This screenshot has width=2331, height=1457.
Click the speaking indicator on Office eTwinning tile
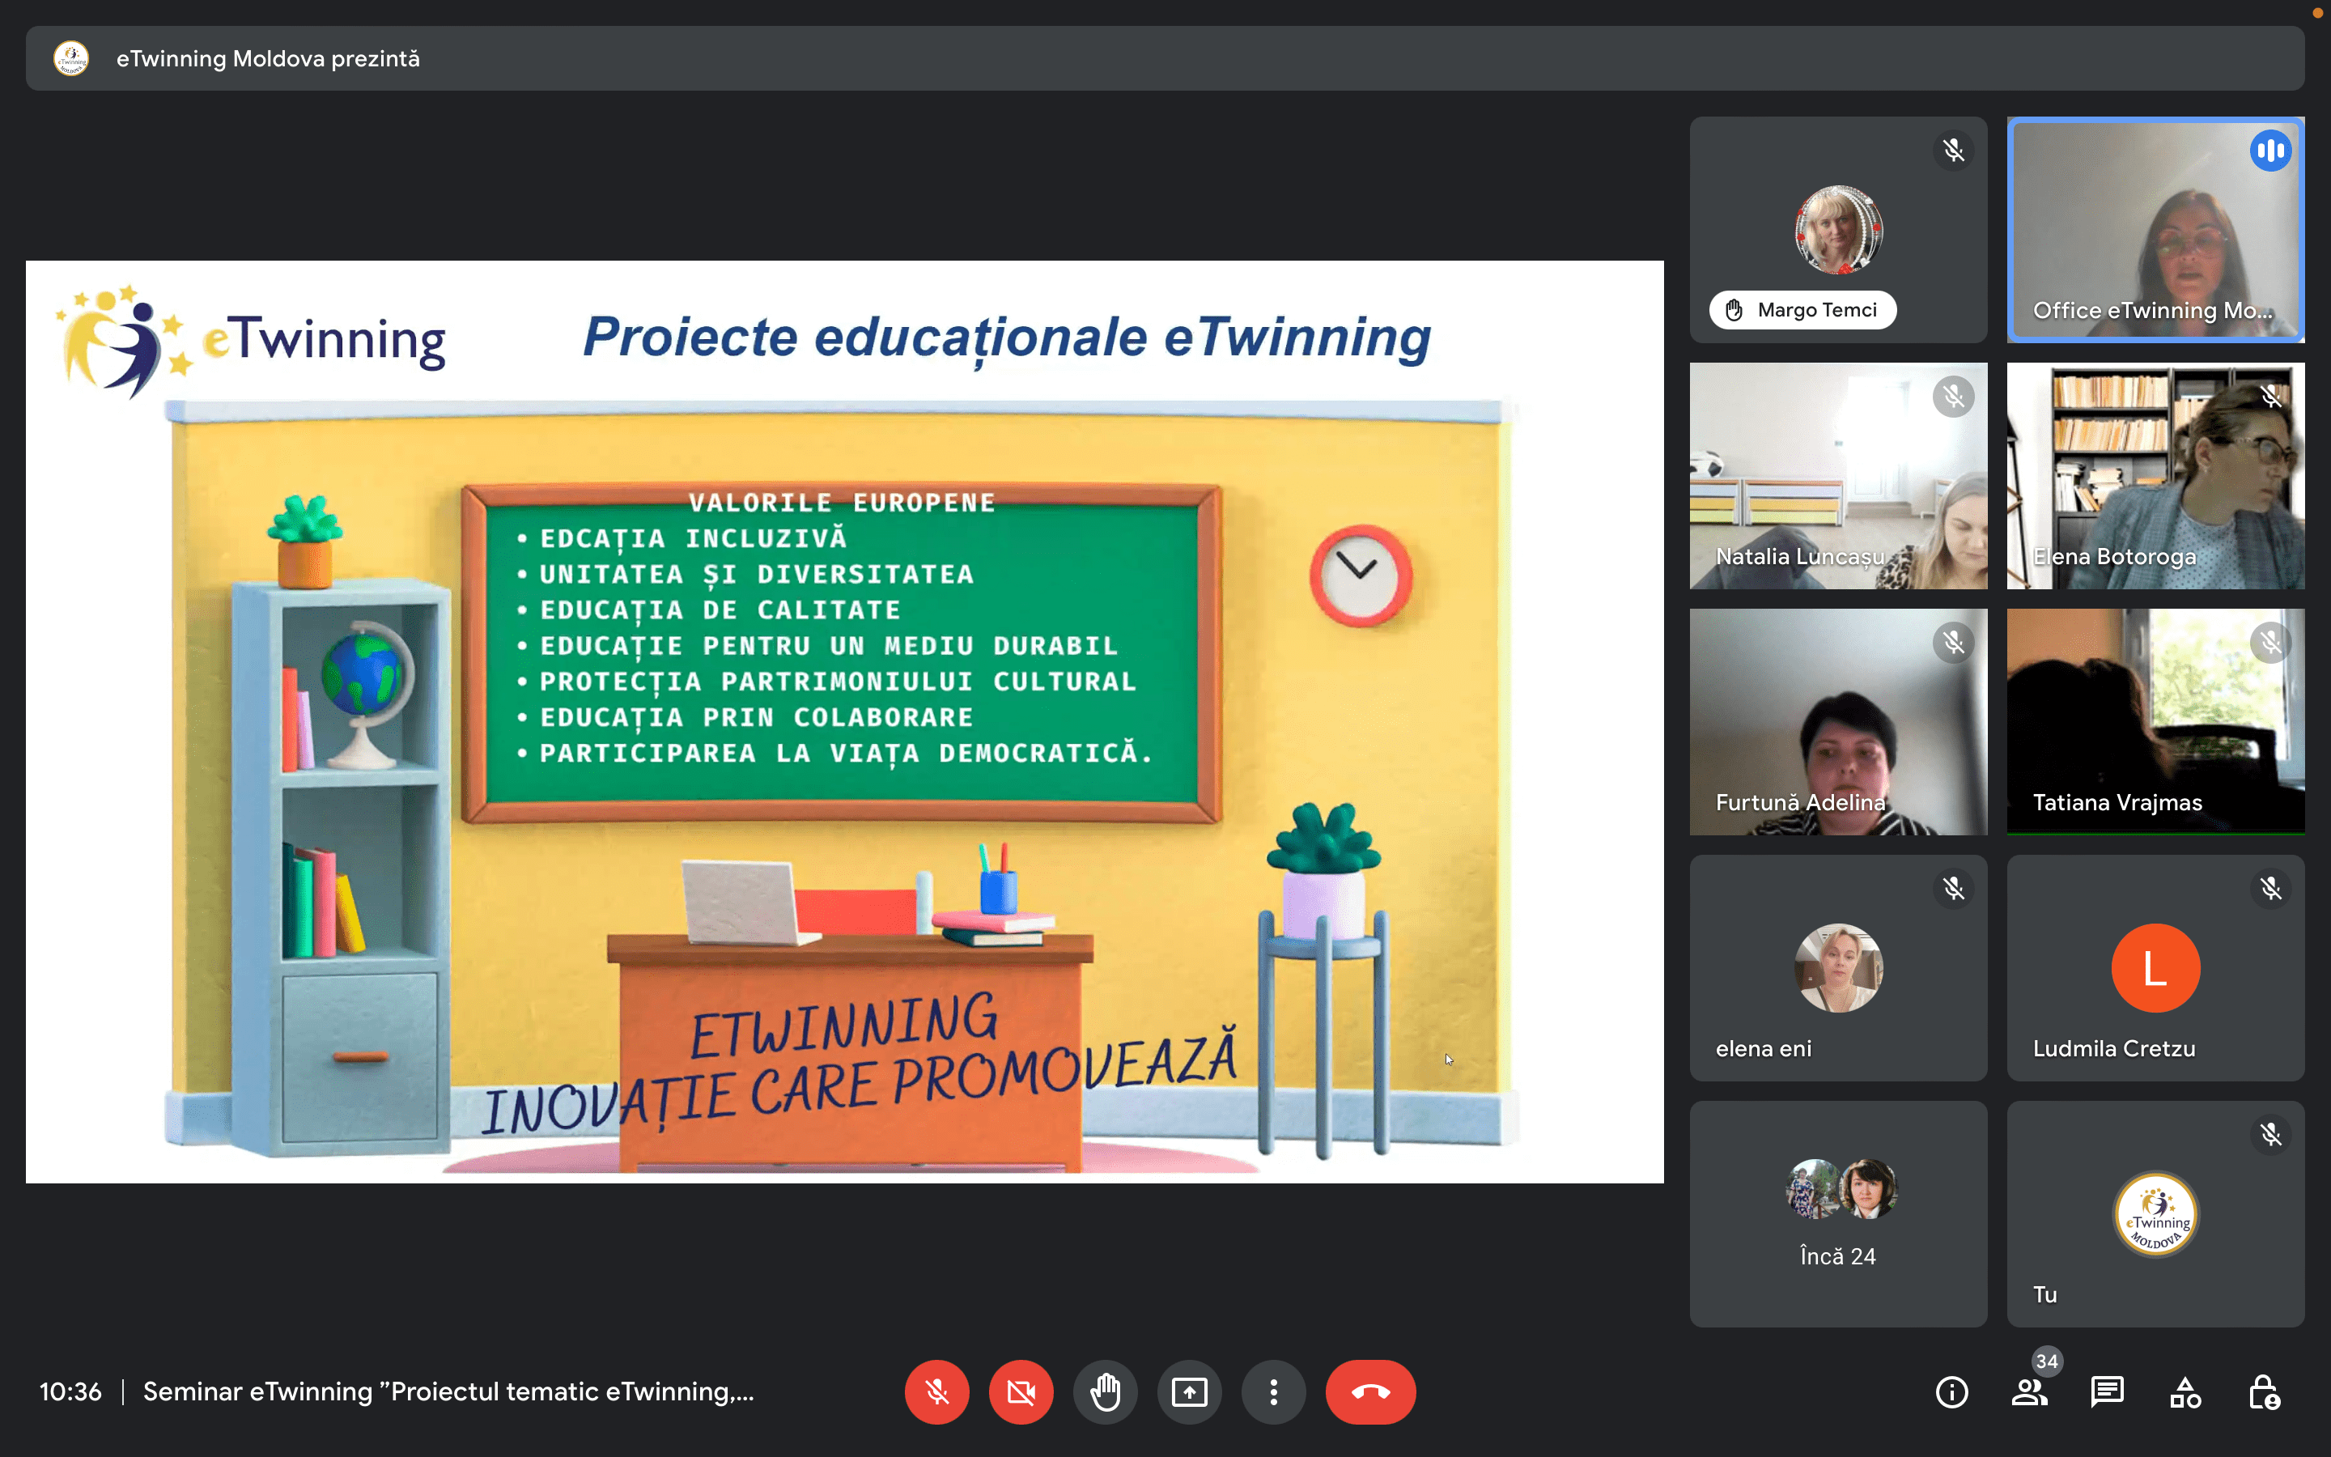point(2269,151)
